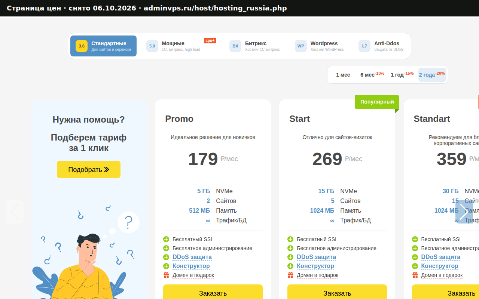
Task: Click the Standart plan title
Action: (432, 119)
